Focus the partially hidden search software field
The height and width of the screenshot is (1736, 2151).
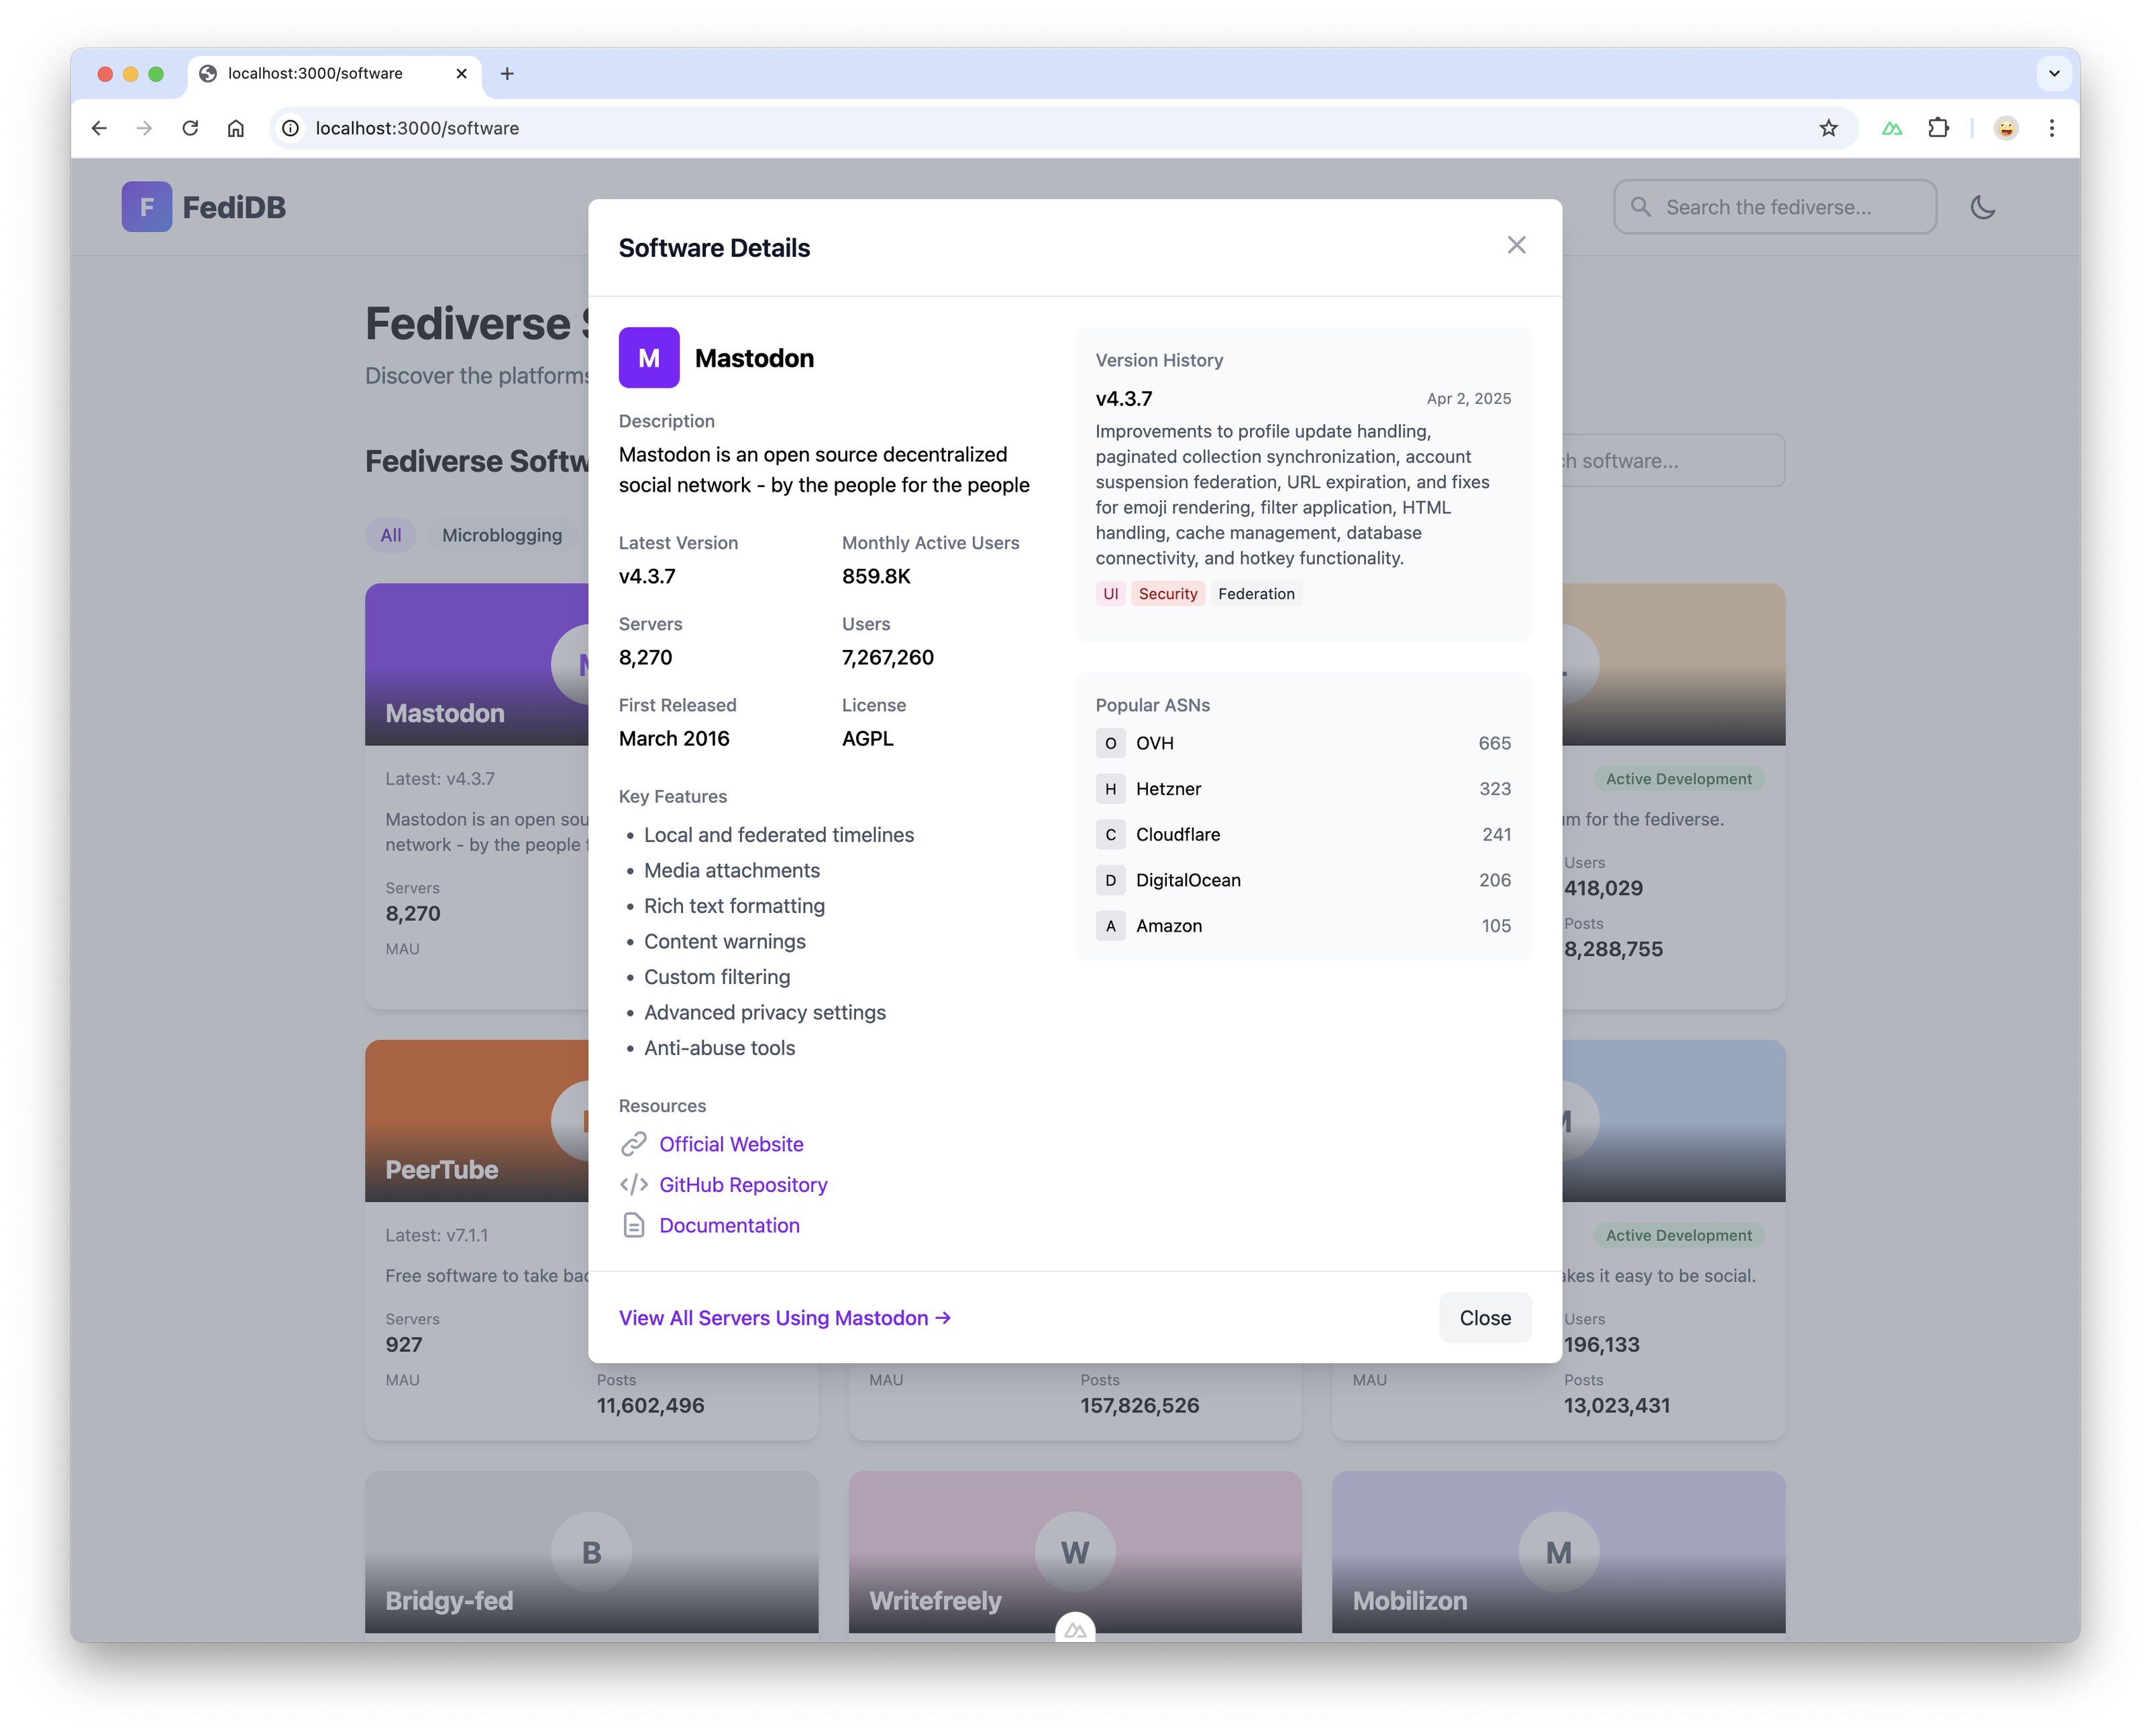pyautogui.click(x=1673, y=460)
